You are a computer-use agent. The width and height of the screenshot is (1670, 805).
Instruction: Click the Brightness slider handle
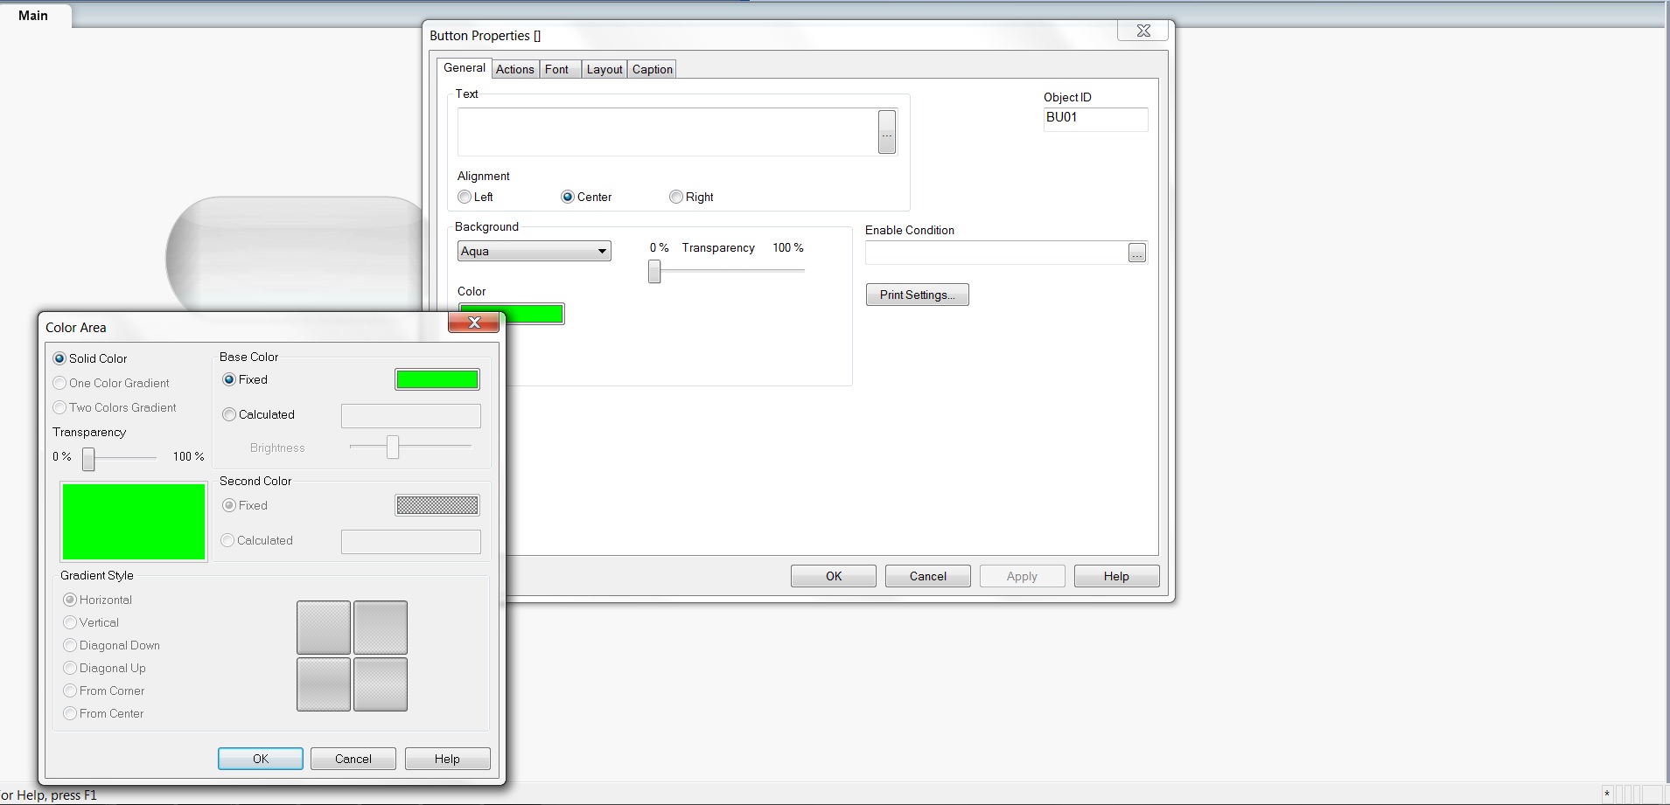(393, 447)
